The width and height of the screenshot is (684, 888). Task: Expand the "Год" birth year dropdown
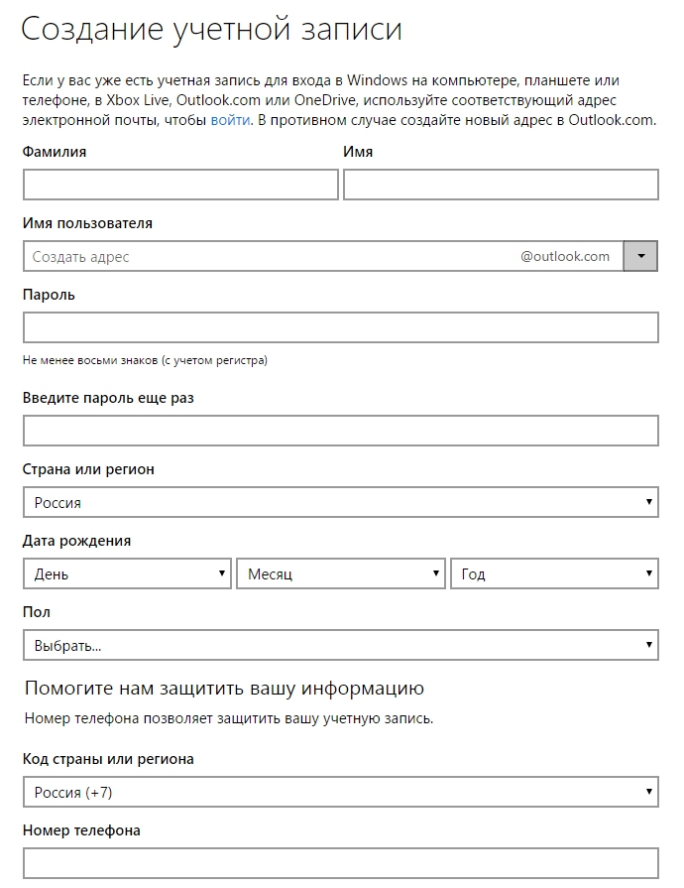point(554,573)
